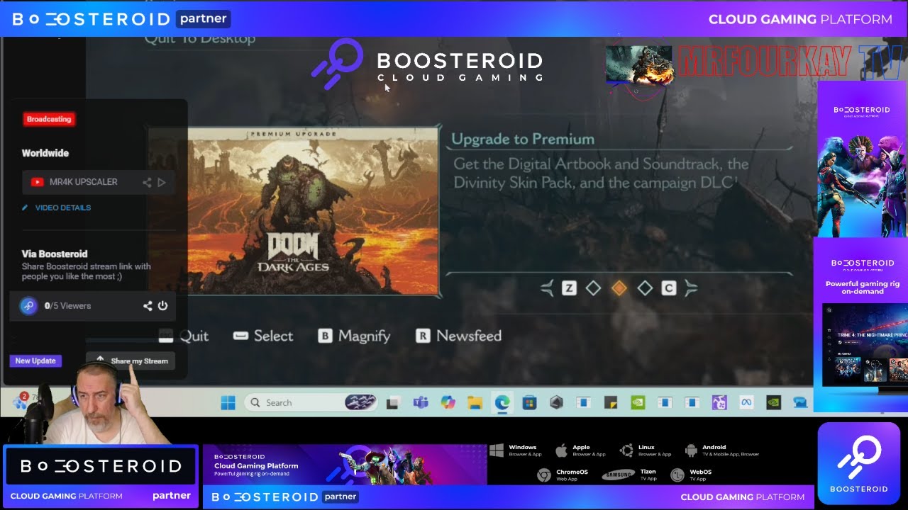Click the Boosteroid Cloud Gaming logo at top
Image resolution: width=908 pixels, height=510 pixels.
[x=428, y=64]
